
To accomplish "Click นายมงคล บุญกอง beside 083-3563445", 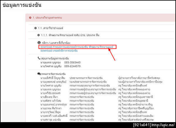I will (x=50, y=62).
